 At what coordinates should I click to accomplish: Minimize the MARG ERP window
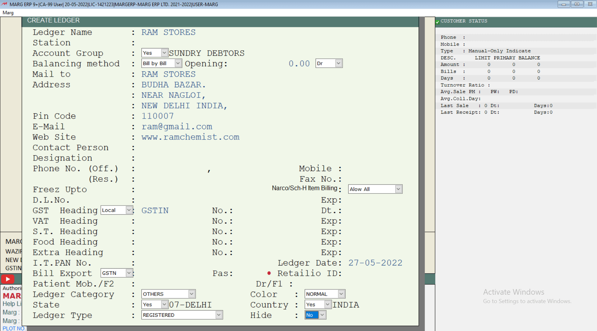[x=563, y=4]
